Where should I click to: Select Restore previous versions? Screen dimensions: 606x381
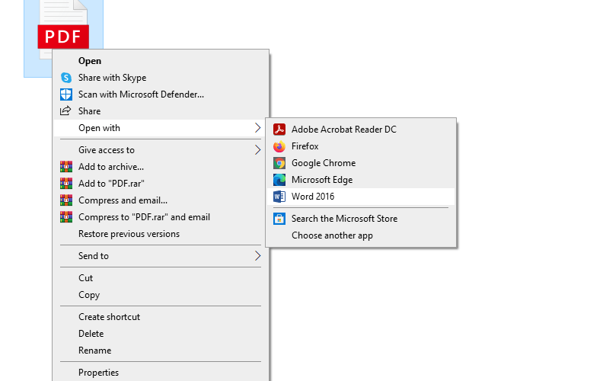(129, 234)
